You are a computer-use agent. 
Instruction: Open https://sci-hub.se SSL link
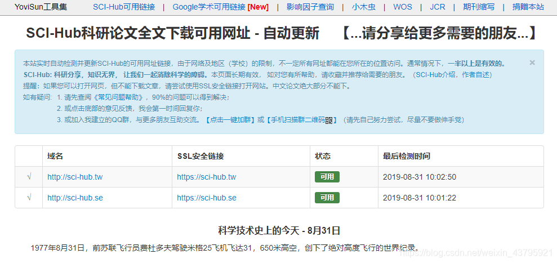tap(206, 198)
